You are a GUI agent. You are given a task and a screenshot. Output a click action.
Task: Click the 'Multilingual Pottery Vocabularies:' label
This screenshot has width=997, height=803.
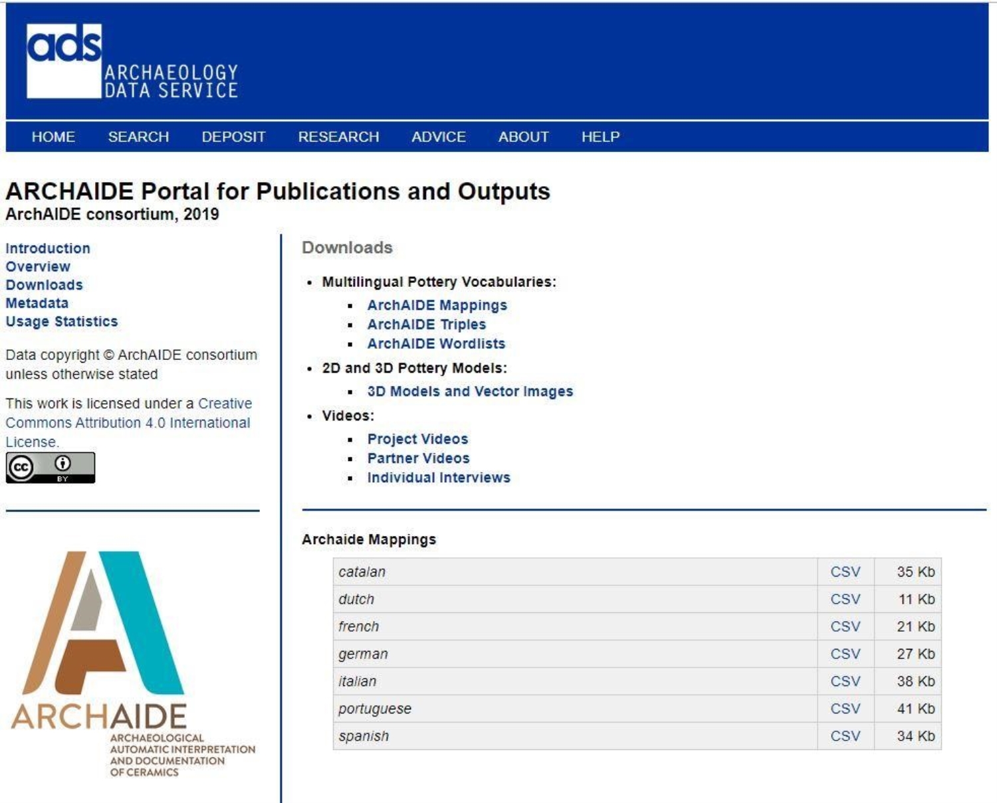439,282
